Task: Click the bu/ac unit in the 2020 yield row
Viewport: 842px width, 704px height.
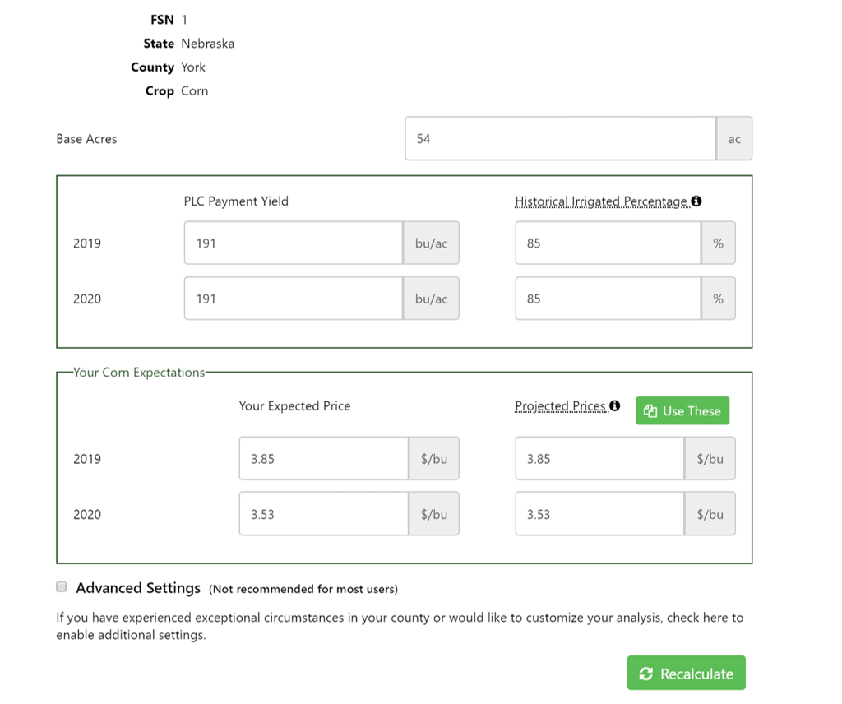Action: click(431, 299)
